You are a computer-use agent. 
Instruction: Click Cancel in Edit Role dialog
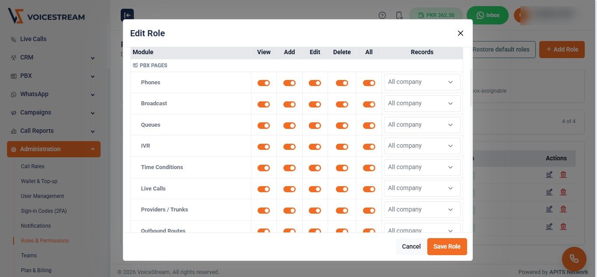[411, 246]
